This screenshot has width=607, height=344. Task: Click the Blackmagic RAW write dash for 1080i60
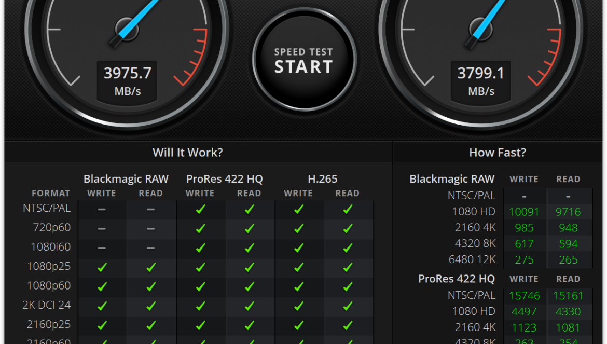(x=102, y=248)
